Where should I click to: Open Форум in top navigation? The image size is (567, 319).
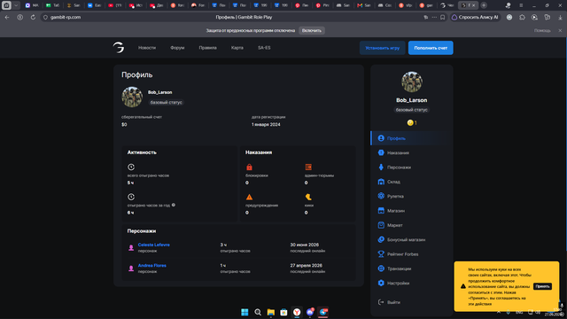coord(177,48)
